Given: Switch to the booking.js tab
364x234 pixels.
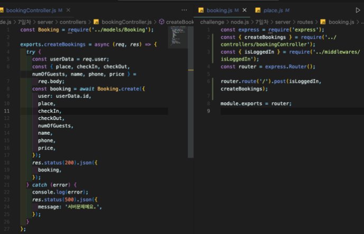Looking at the screenshot, I should tap(219, 11).
